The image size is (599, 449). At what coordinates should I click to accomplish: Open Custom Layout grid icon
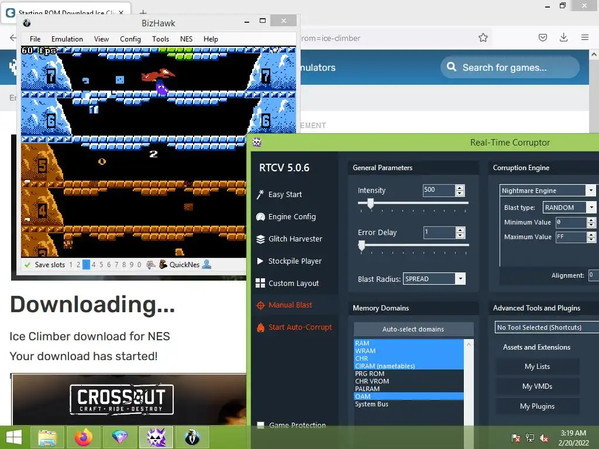click(x=260, y=283)
